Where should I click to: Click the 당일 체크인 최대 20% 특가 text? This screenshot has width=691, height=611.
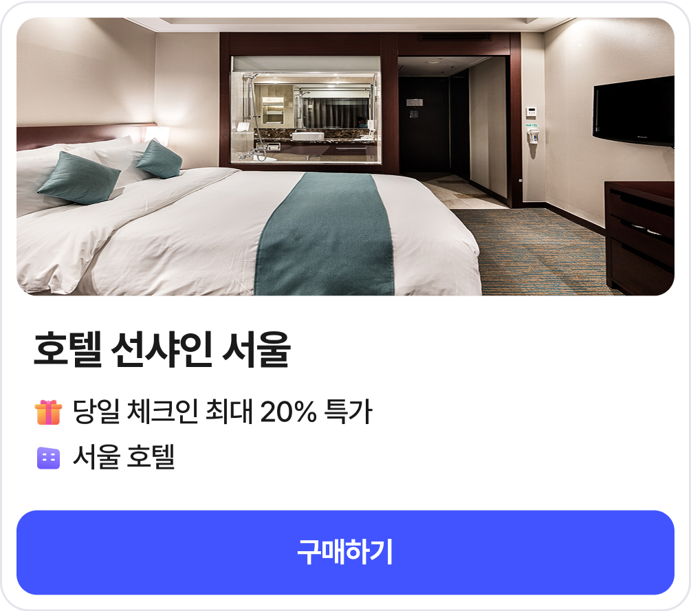coord(223,412)
